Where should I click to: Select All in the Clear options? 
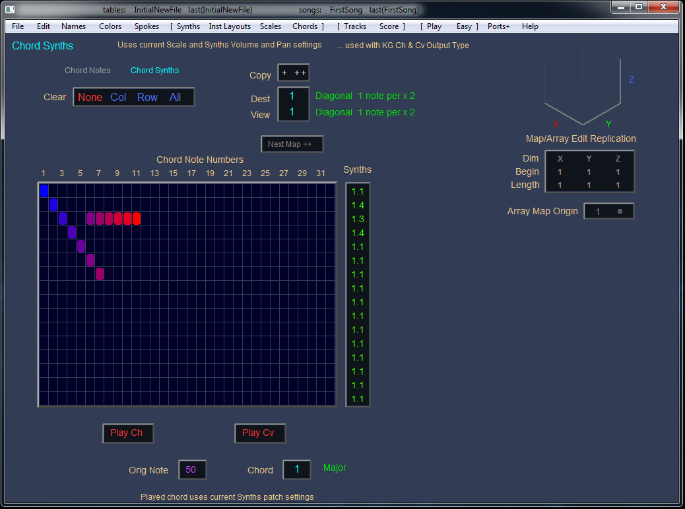(175, 98)
